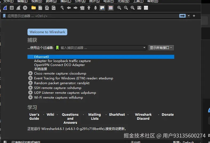The image size is (210, 143).
Task: Reset text to normal size icon
Action: pos(132,8)
